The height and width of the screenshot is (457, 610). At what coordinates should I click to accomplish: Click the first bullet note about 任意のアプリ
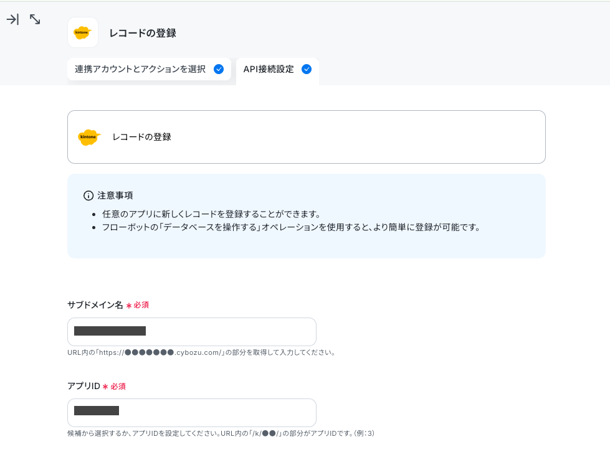pos(211,214)
